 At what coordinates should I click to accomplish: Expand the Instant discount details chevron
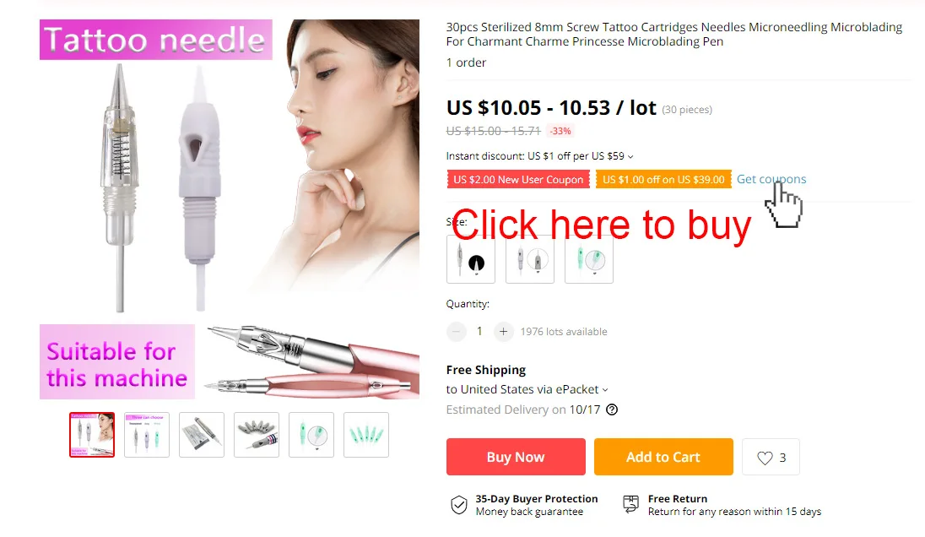[x=630, y=157]
